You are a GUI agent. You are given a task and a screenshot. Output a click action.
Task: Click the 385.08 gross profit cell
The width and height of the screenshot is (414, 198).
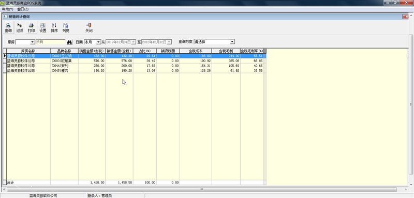(226, 61)
